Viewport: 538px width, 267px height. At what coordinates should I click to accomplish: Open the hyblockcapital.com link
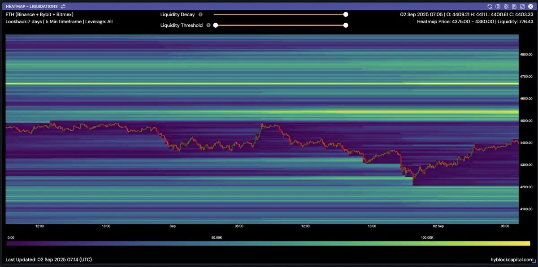point(512,259)
